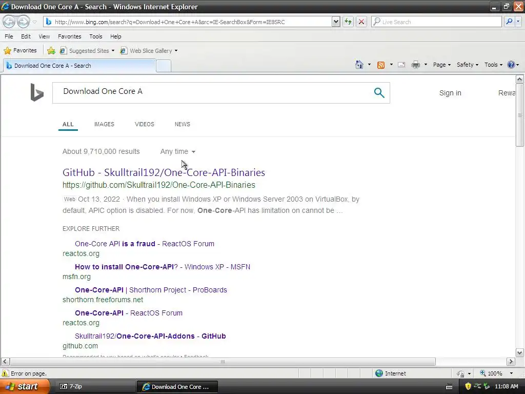Click the Internet security zone indicator
525x394 pixels.
pyautogui.click(x=390, y=373)
